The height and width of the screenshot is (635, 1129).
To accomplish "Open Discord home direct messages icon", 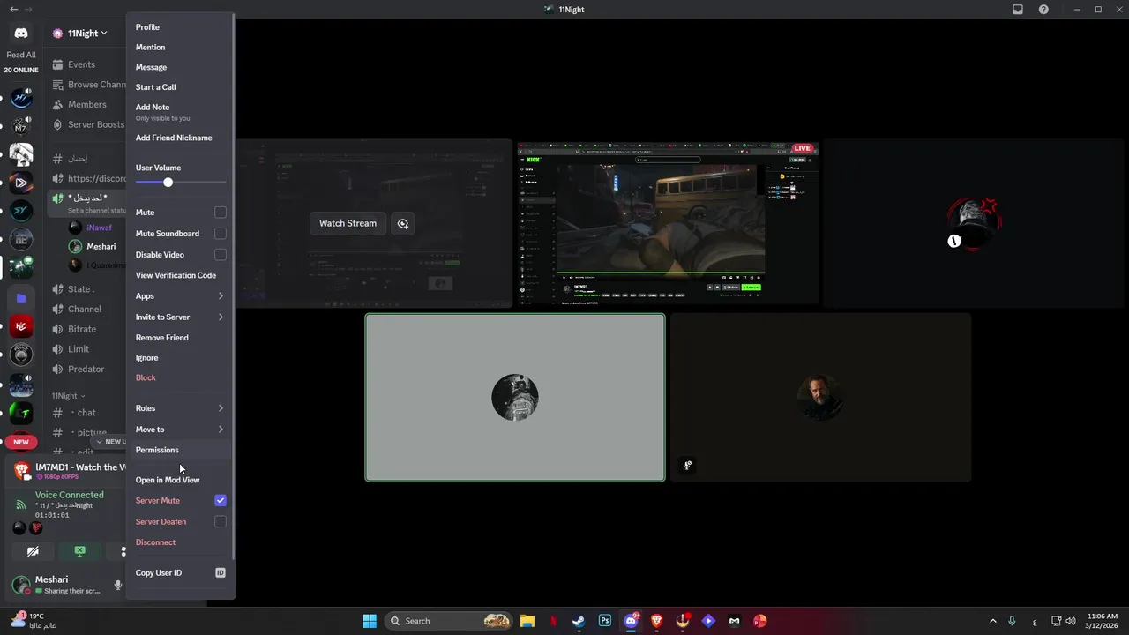I will pyautogui.click(x=21, y=33).
